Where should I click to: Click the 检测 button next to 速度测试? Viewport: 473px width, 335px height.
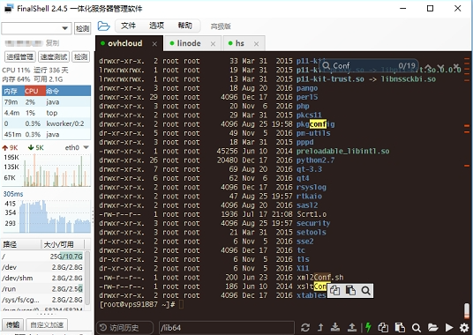(x=81, y=56)
